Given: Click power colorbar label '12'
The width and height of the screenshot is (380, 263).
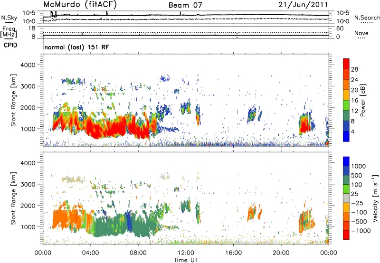Looking at the screenshot, I should [x=354, y=111].
